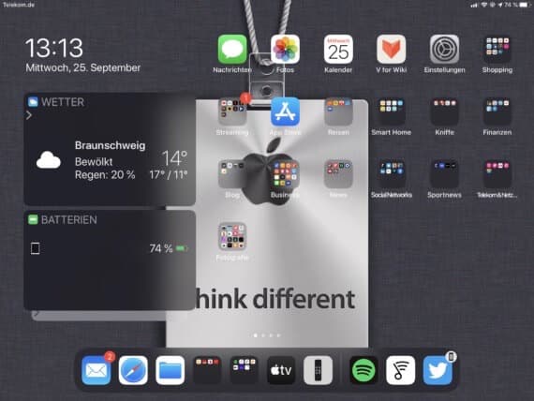534x401 pixels.
Task: Launch the V for Wiki app
Action: (x=392, y=50)
